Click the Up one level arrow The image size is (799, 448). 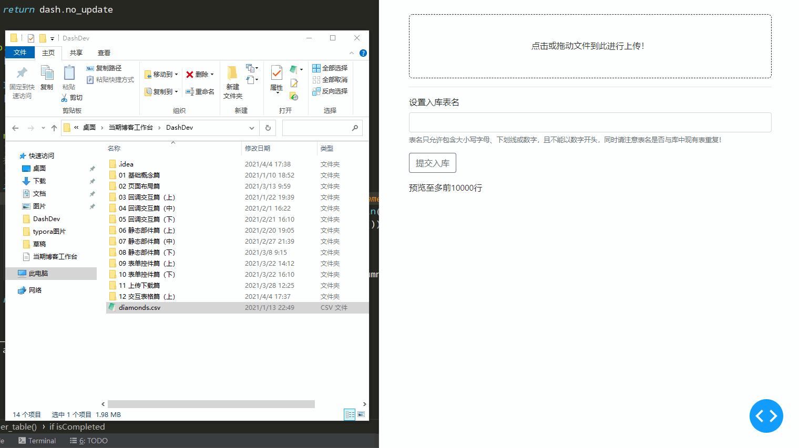coord(54,128)
